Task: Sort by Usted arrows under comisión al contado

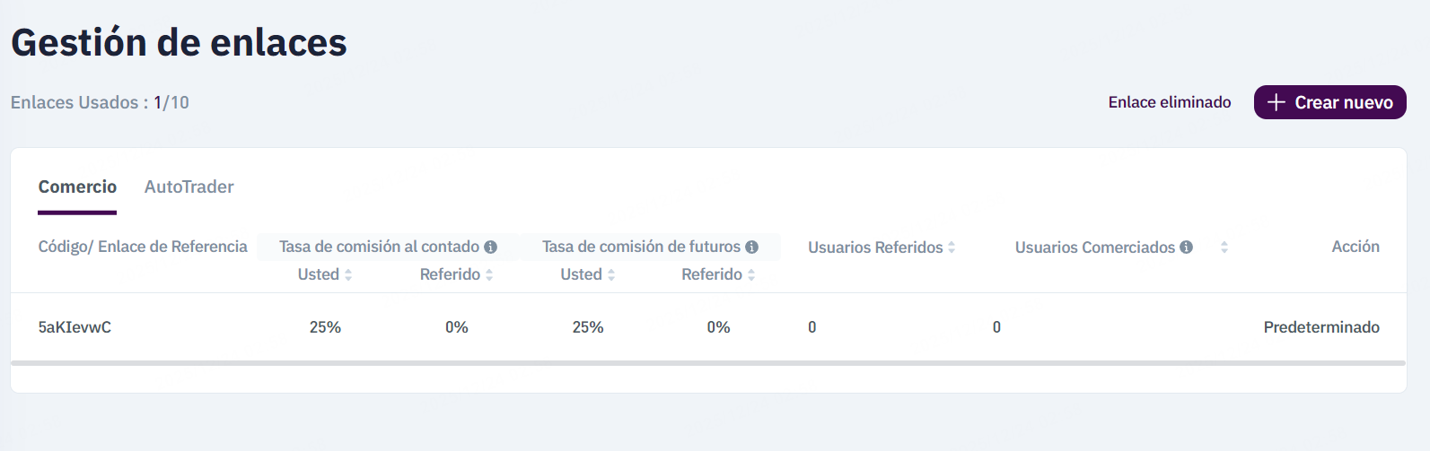Action: click(348, 275)
